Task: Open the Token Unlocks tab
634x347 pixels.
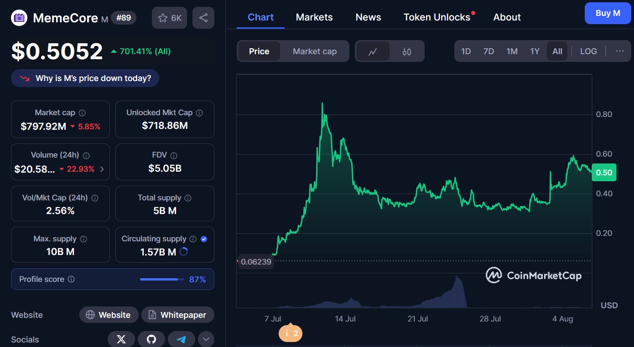Action: (x=437, y=17)
